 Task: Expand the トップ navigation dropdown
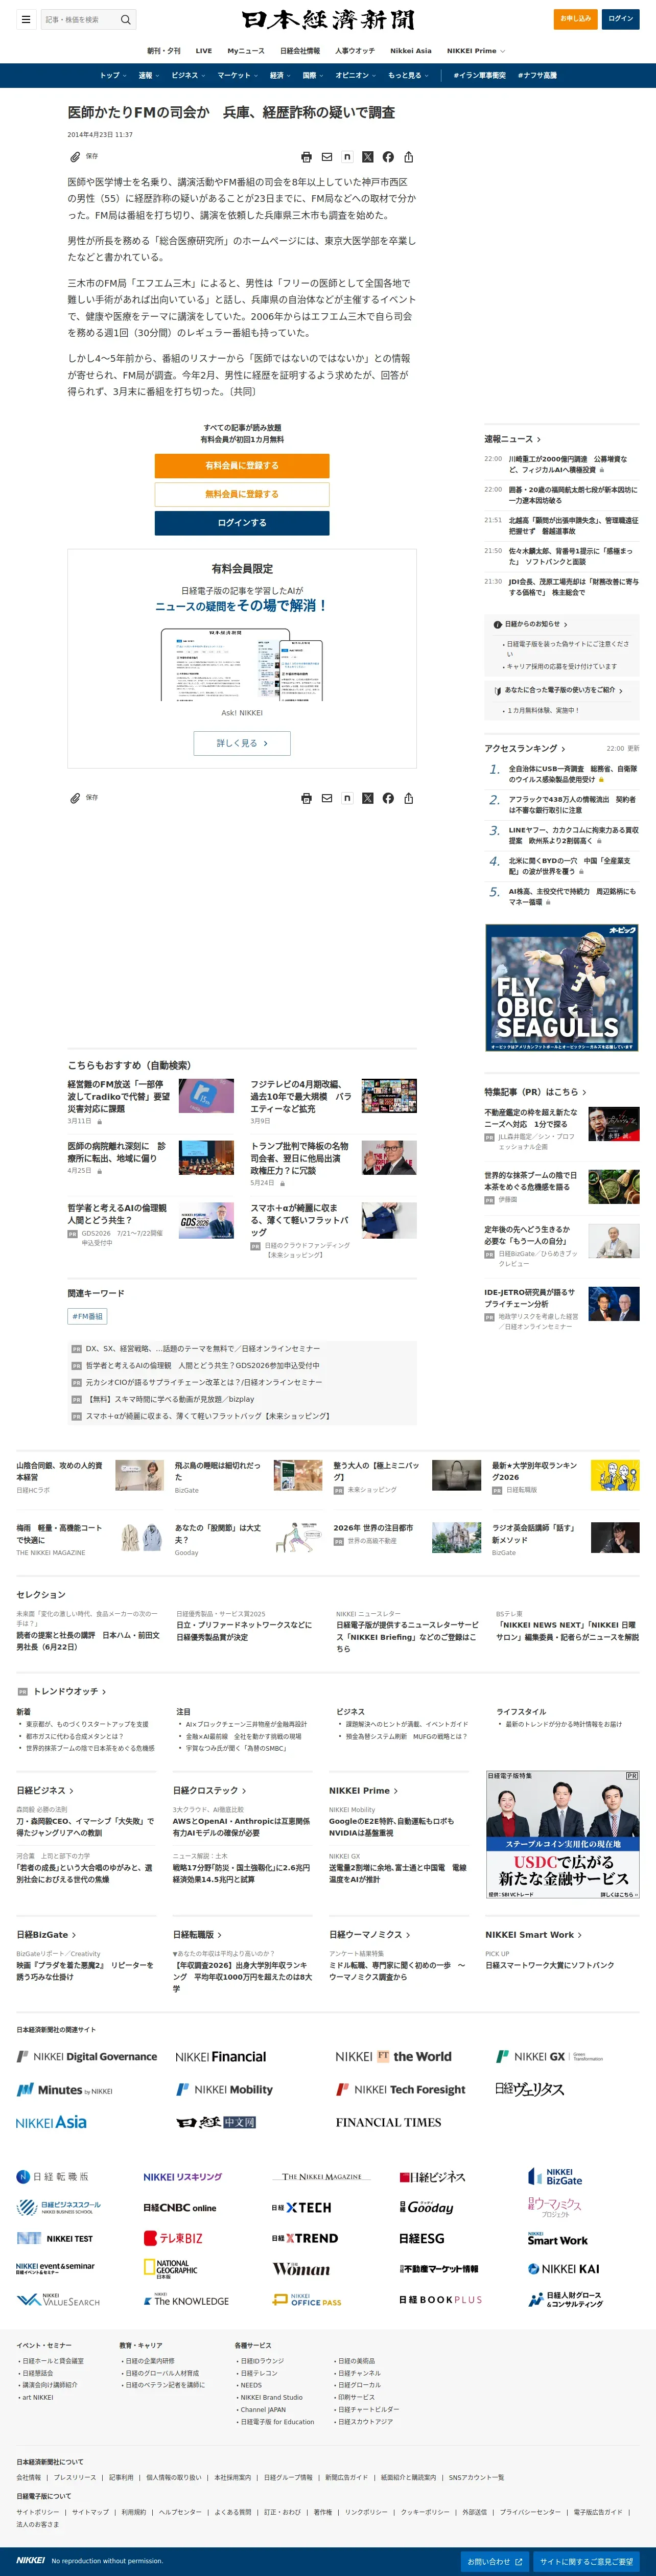tap(112, 75)
